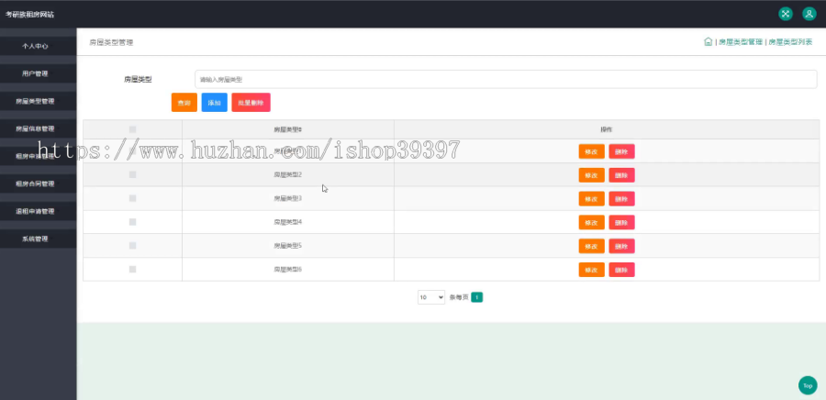Viewport: 826px width, 400px height.
Task: Open the user profile icon in header
Action: [x=809, y=14]
